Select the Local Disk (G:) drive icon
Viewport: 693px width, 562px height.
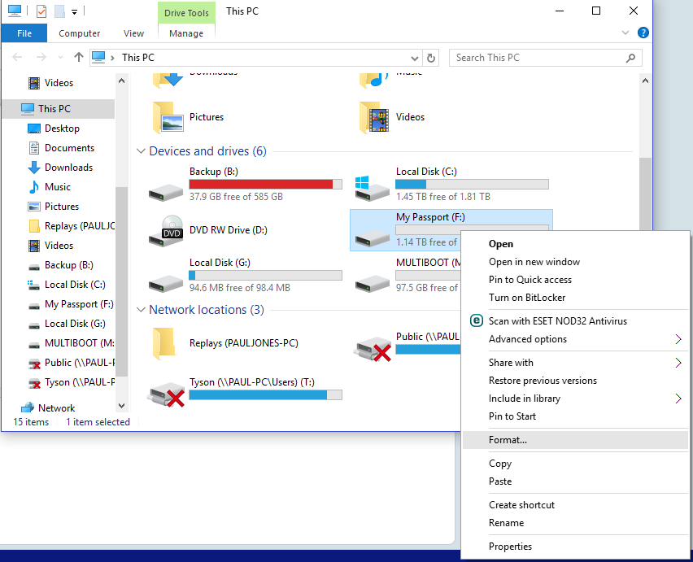[166, 284]
